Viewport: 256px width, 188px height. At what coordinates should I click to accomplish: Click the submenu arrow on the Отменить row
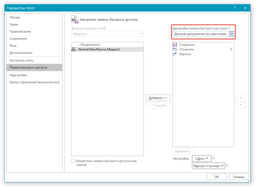tap(232, 49)
